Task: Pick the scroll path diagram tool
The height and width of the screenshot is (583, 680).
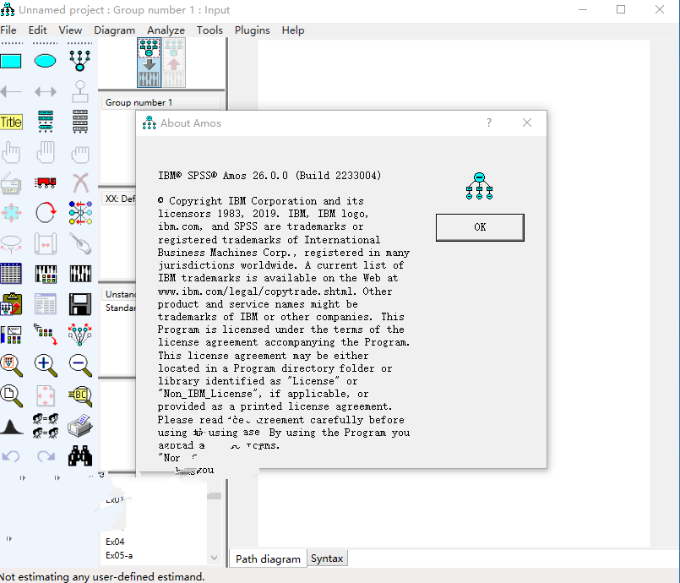Action: pos(45,243)
